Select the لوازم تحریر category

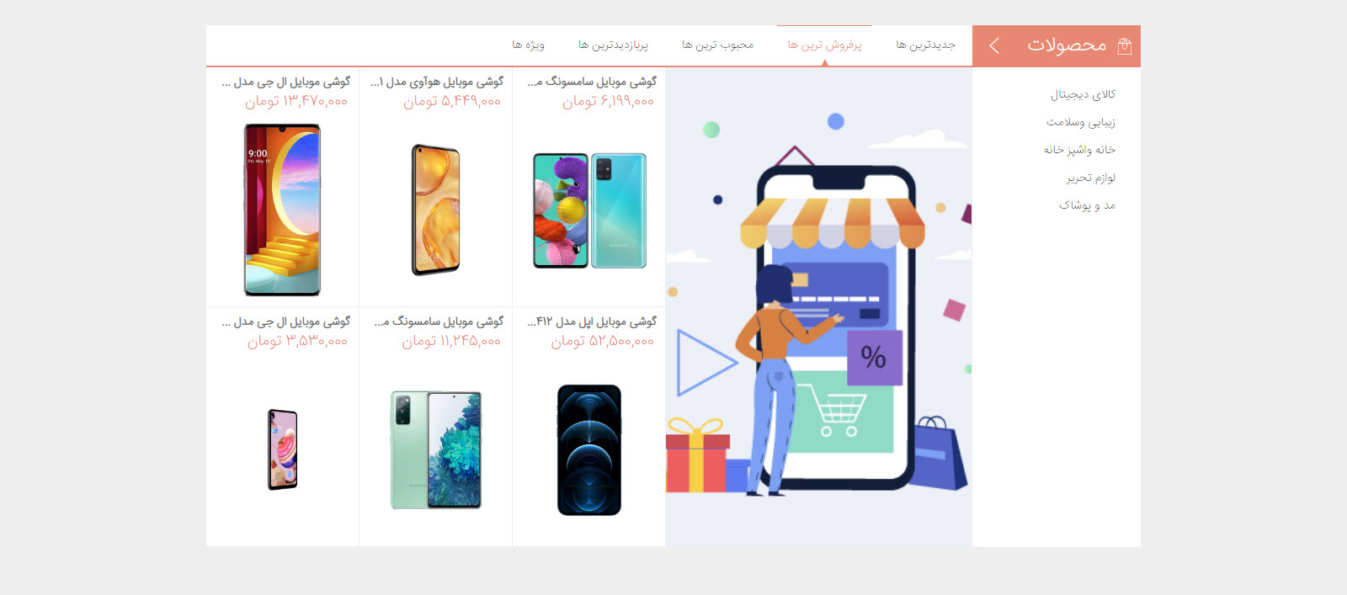click(1090, 178)
